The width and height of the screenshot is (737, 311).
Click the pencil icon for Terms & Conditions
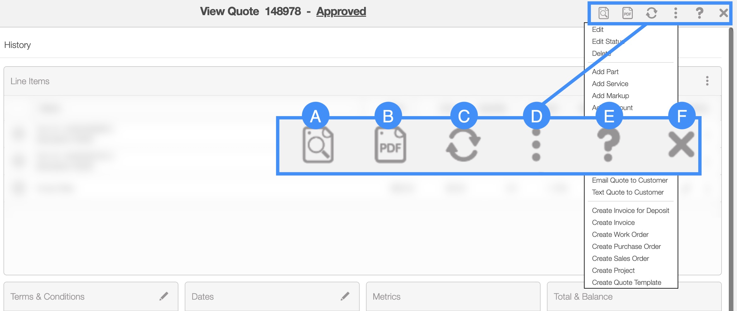coord(164,296)
